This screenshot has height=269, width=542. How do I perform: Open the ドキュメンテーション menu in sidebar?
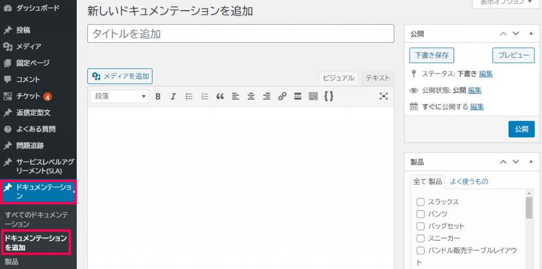pyautogui.click(x=38, y=192)
